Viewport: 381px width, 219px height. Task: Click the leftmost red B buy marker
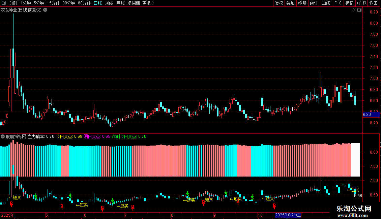[11, 204]
